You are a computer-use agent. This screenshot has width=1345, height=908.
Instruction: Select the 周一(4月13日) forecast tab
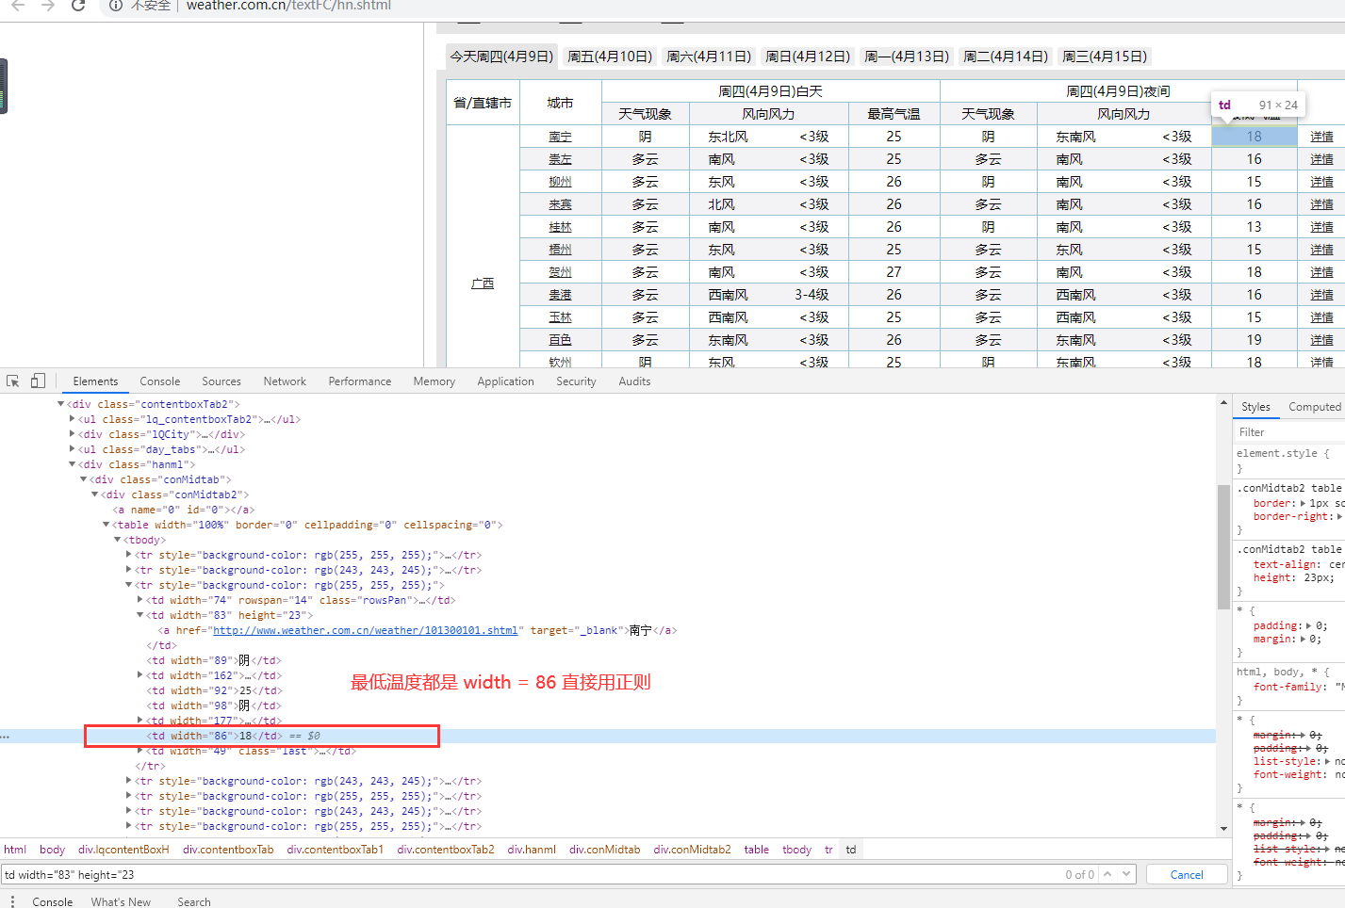907,57
